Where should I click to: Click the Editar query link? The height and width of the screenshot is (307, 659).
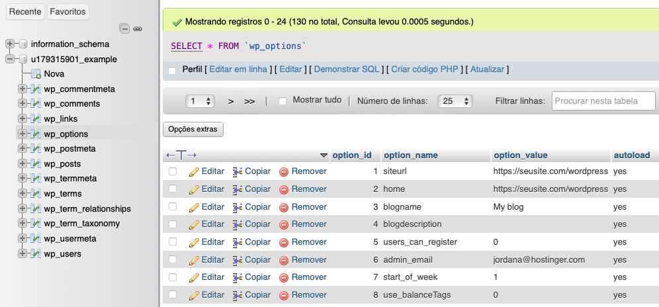(x=291, y=69)
